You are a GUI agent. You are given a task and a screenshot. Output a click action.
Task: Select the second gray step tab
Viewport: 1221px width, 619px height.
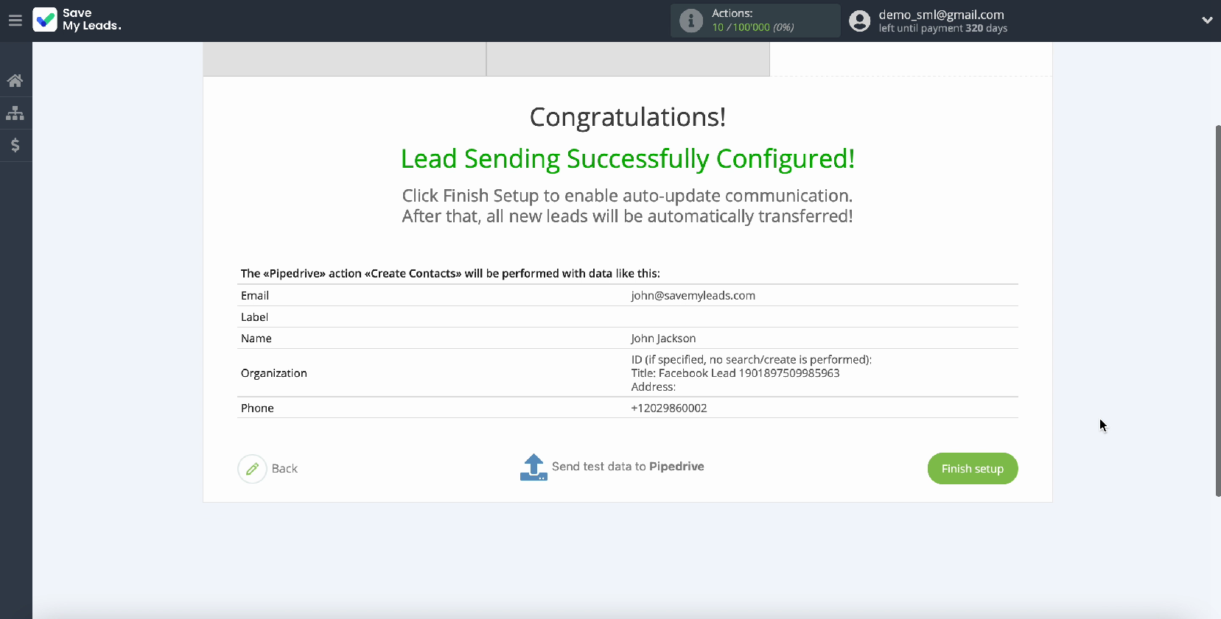point(628,59)
